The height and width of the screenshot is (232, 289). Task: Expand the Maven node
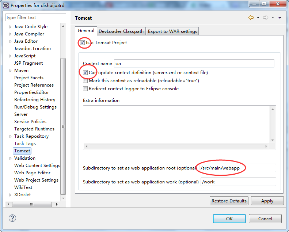pos(10,71)
